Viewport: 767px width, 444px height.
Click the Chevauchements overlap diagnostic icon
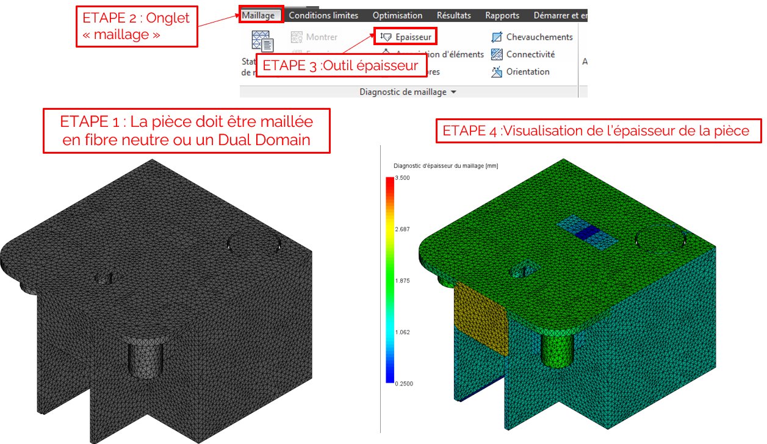497,37
